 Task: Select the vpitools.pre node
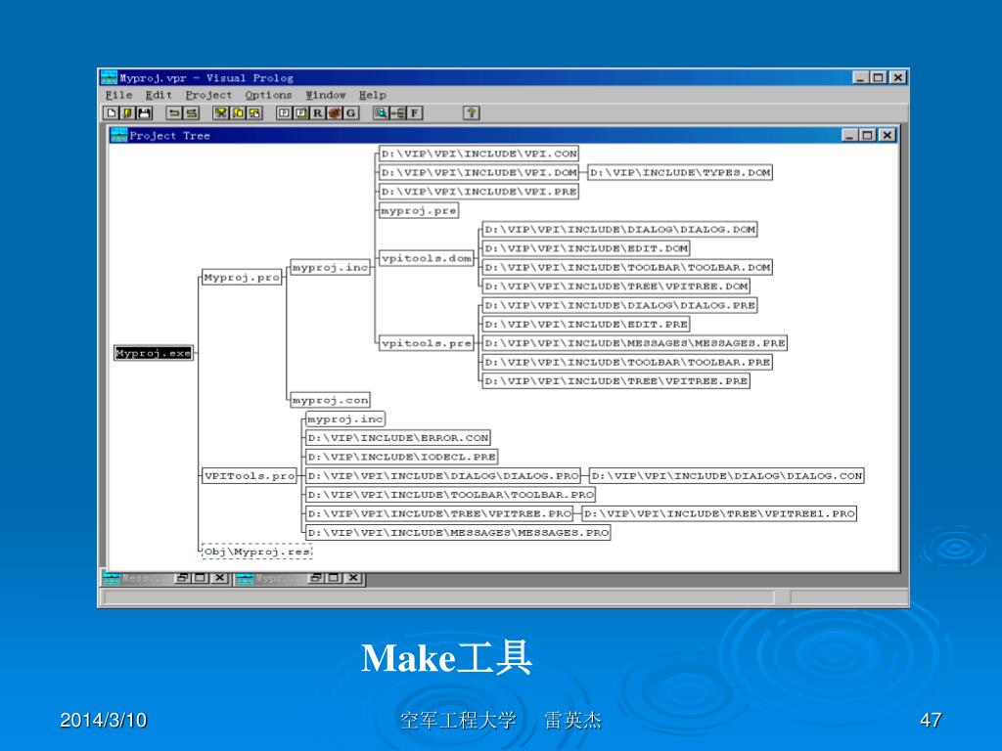pyautogui.click(x=427, y=343)
